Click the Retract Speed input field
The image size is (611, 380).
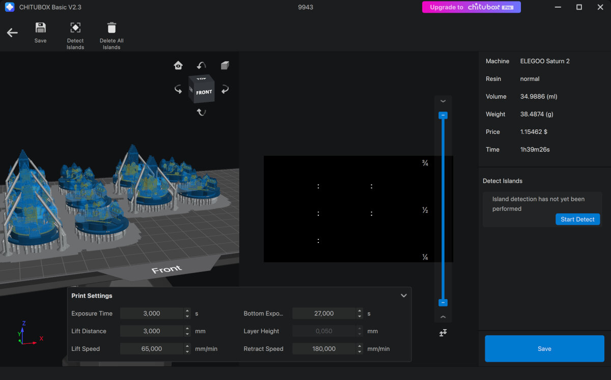tap(324, 349)
